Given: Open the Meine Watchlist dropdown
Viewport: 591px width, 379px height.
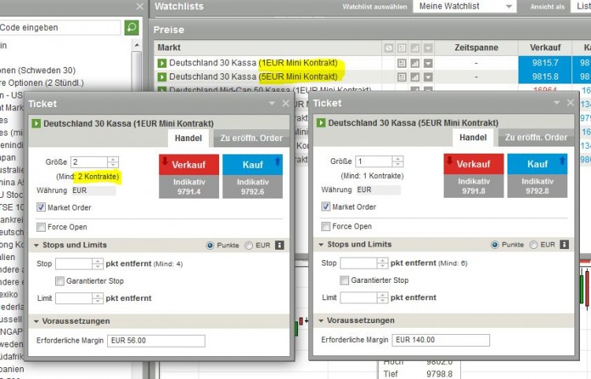Looking at the screenshot, I should (465, 6).
